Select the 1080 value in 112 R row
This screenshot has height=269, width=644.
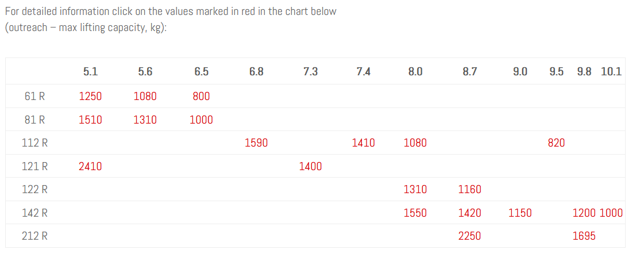(x=415, y=143)
